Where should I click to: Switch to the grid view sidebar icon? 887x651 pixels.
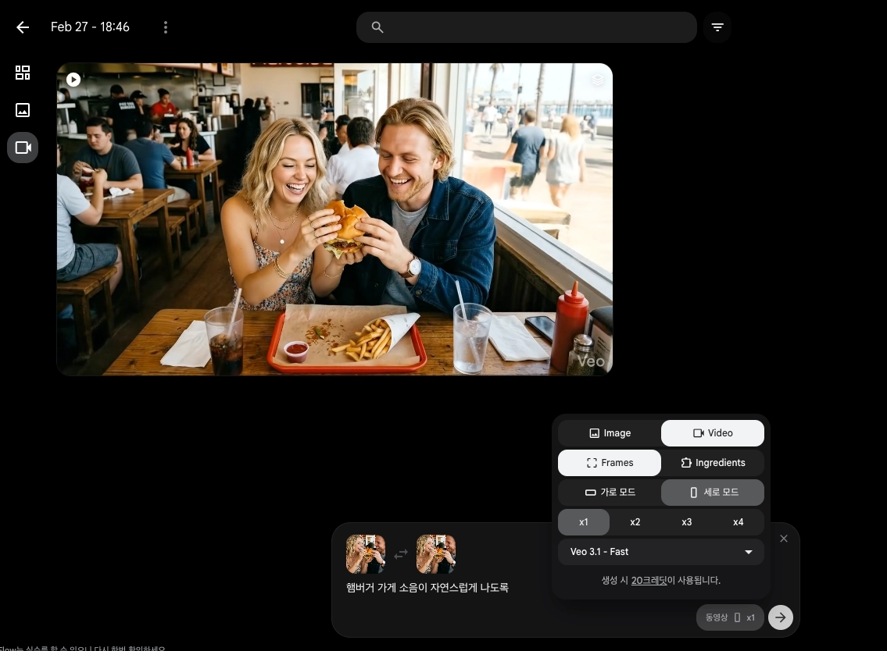23,73
